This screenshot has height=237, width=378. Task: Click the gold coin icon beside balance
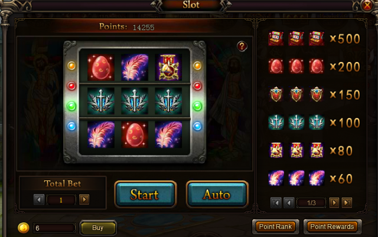[x=24, y=228]
